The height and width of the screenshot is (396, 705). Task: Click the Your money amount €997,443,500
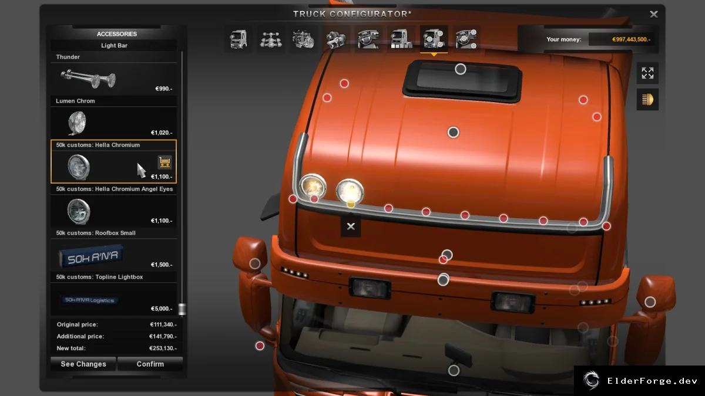632,39
